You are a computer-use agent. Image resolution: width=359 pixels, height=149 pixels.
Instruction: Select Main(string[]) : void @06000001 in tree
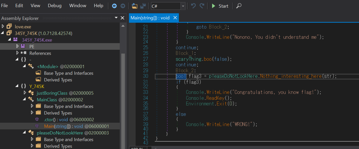click(76, 126)
